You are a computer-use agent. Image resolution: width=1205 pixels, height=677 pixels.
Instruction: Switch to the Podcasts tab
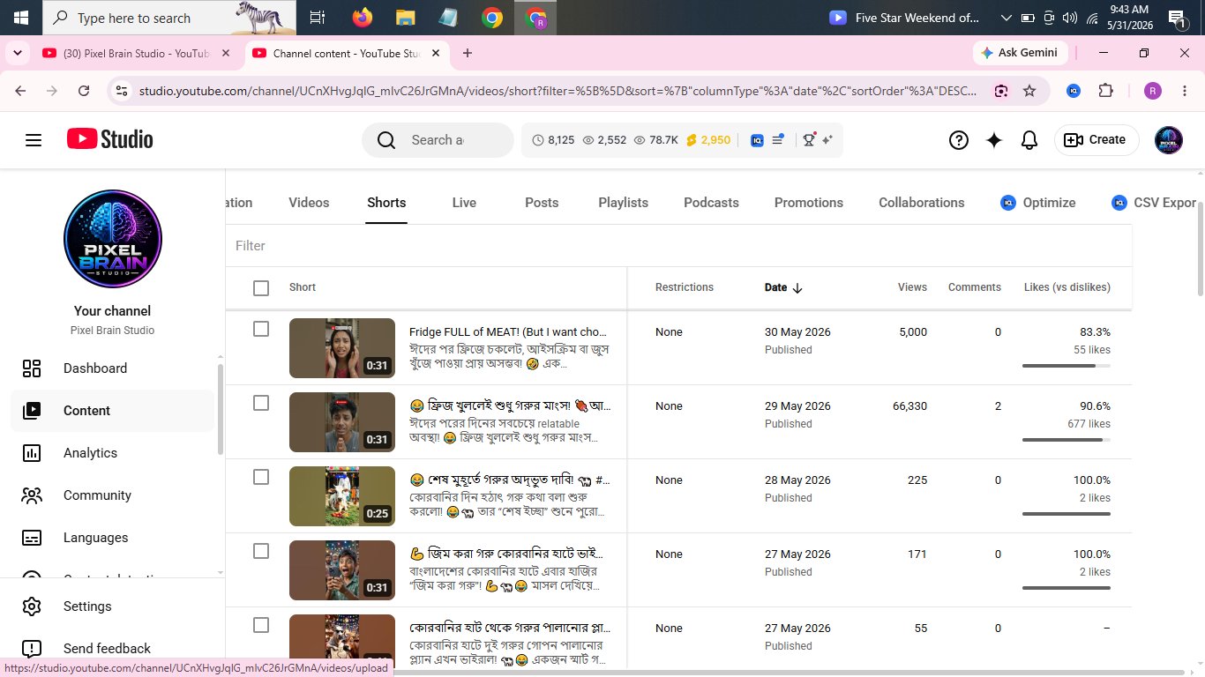(711, 203)
